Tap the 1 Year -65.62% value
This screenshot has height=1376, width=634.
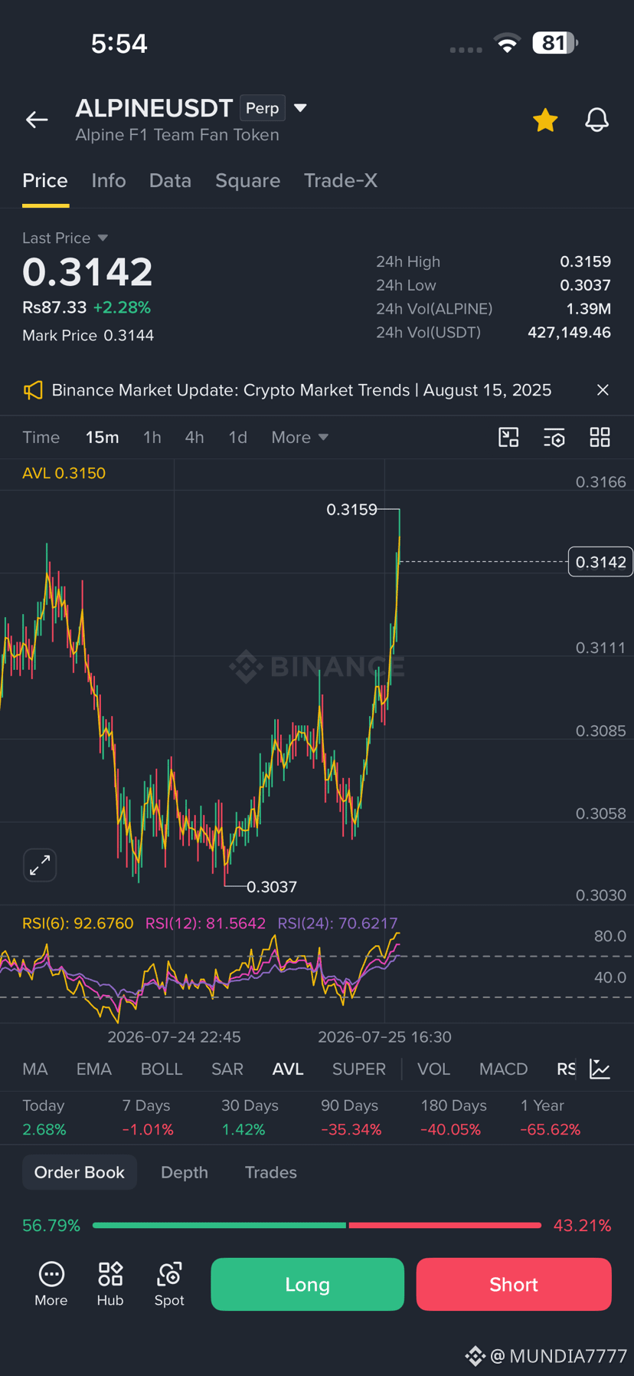[551, 1130]
